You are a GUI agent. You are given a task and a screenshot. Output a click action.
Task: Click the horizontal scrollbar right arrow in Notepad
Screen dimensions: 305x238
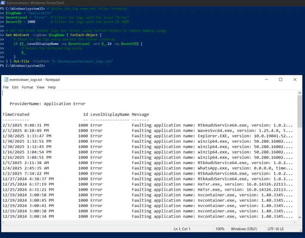tap(295, 223)
